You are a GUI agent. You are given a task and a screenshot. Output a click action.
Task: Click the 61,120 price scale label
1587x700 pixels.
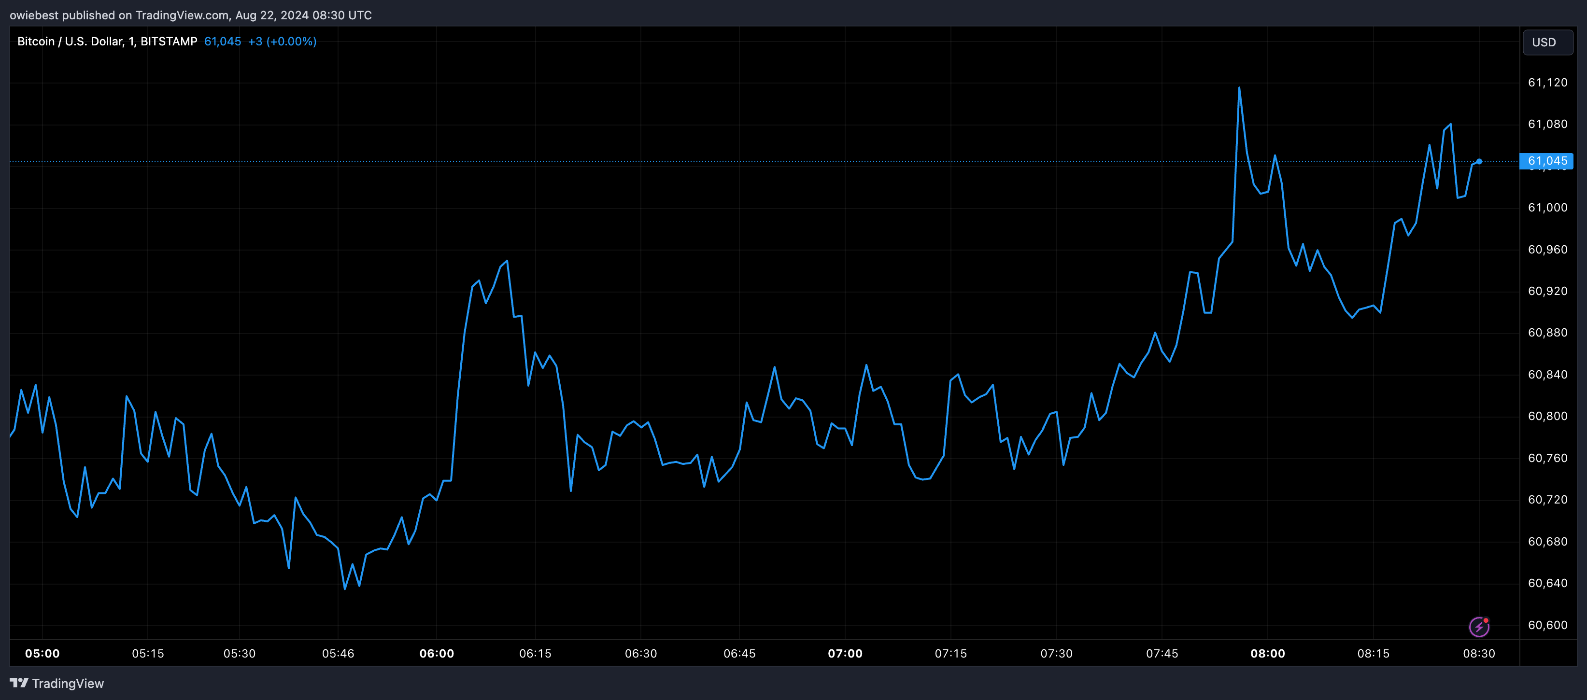pos(1547,83)
